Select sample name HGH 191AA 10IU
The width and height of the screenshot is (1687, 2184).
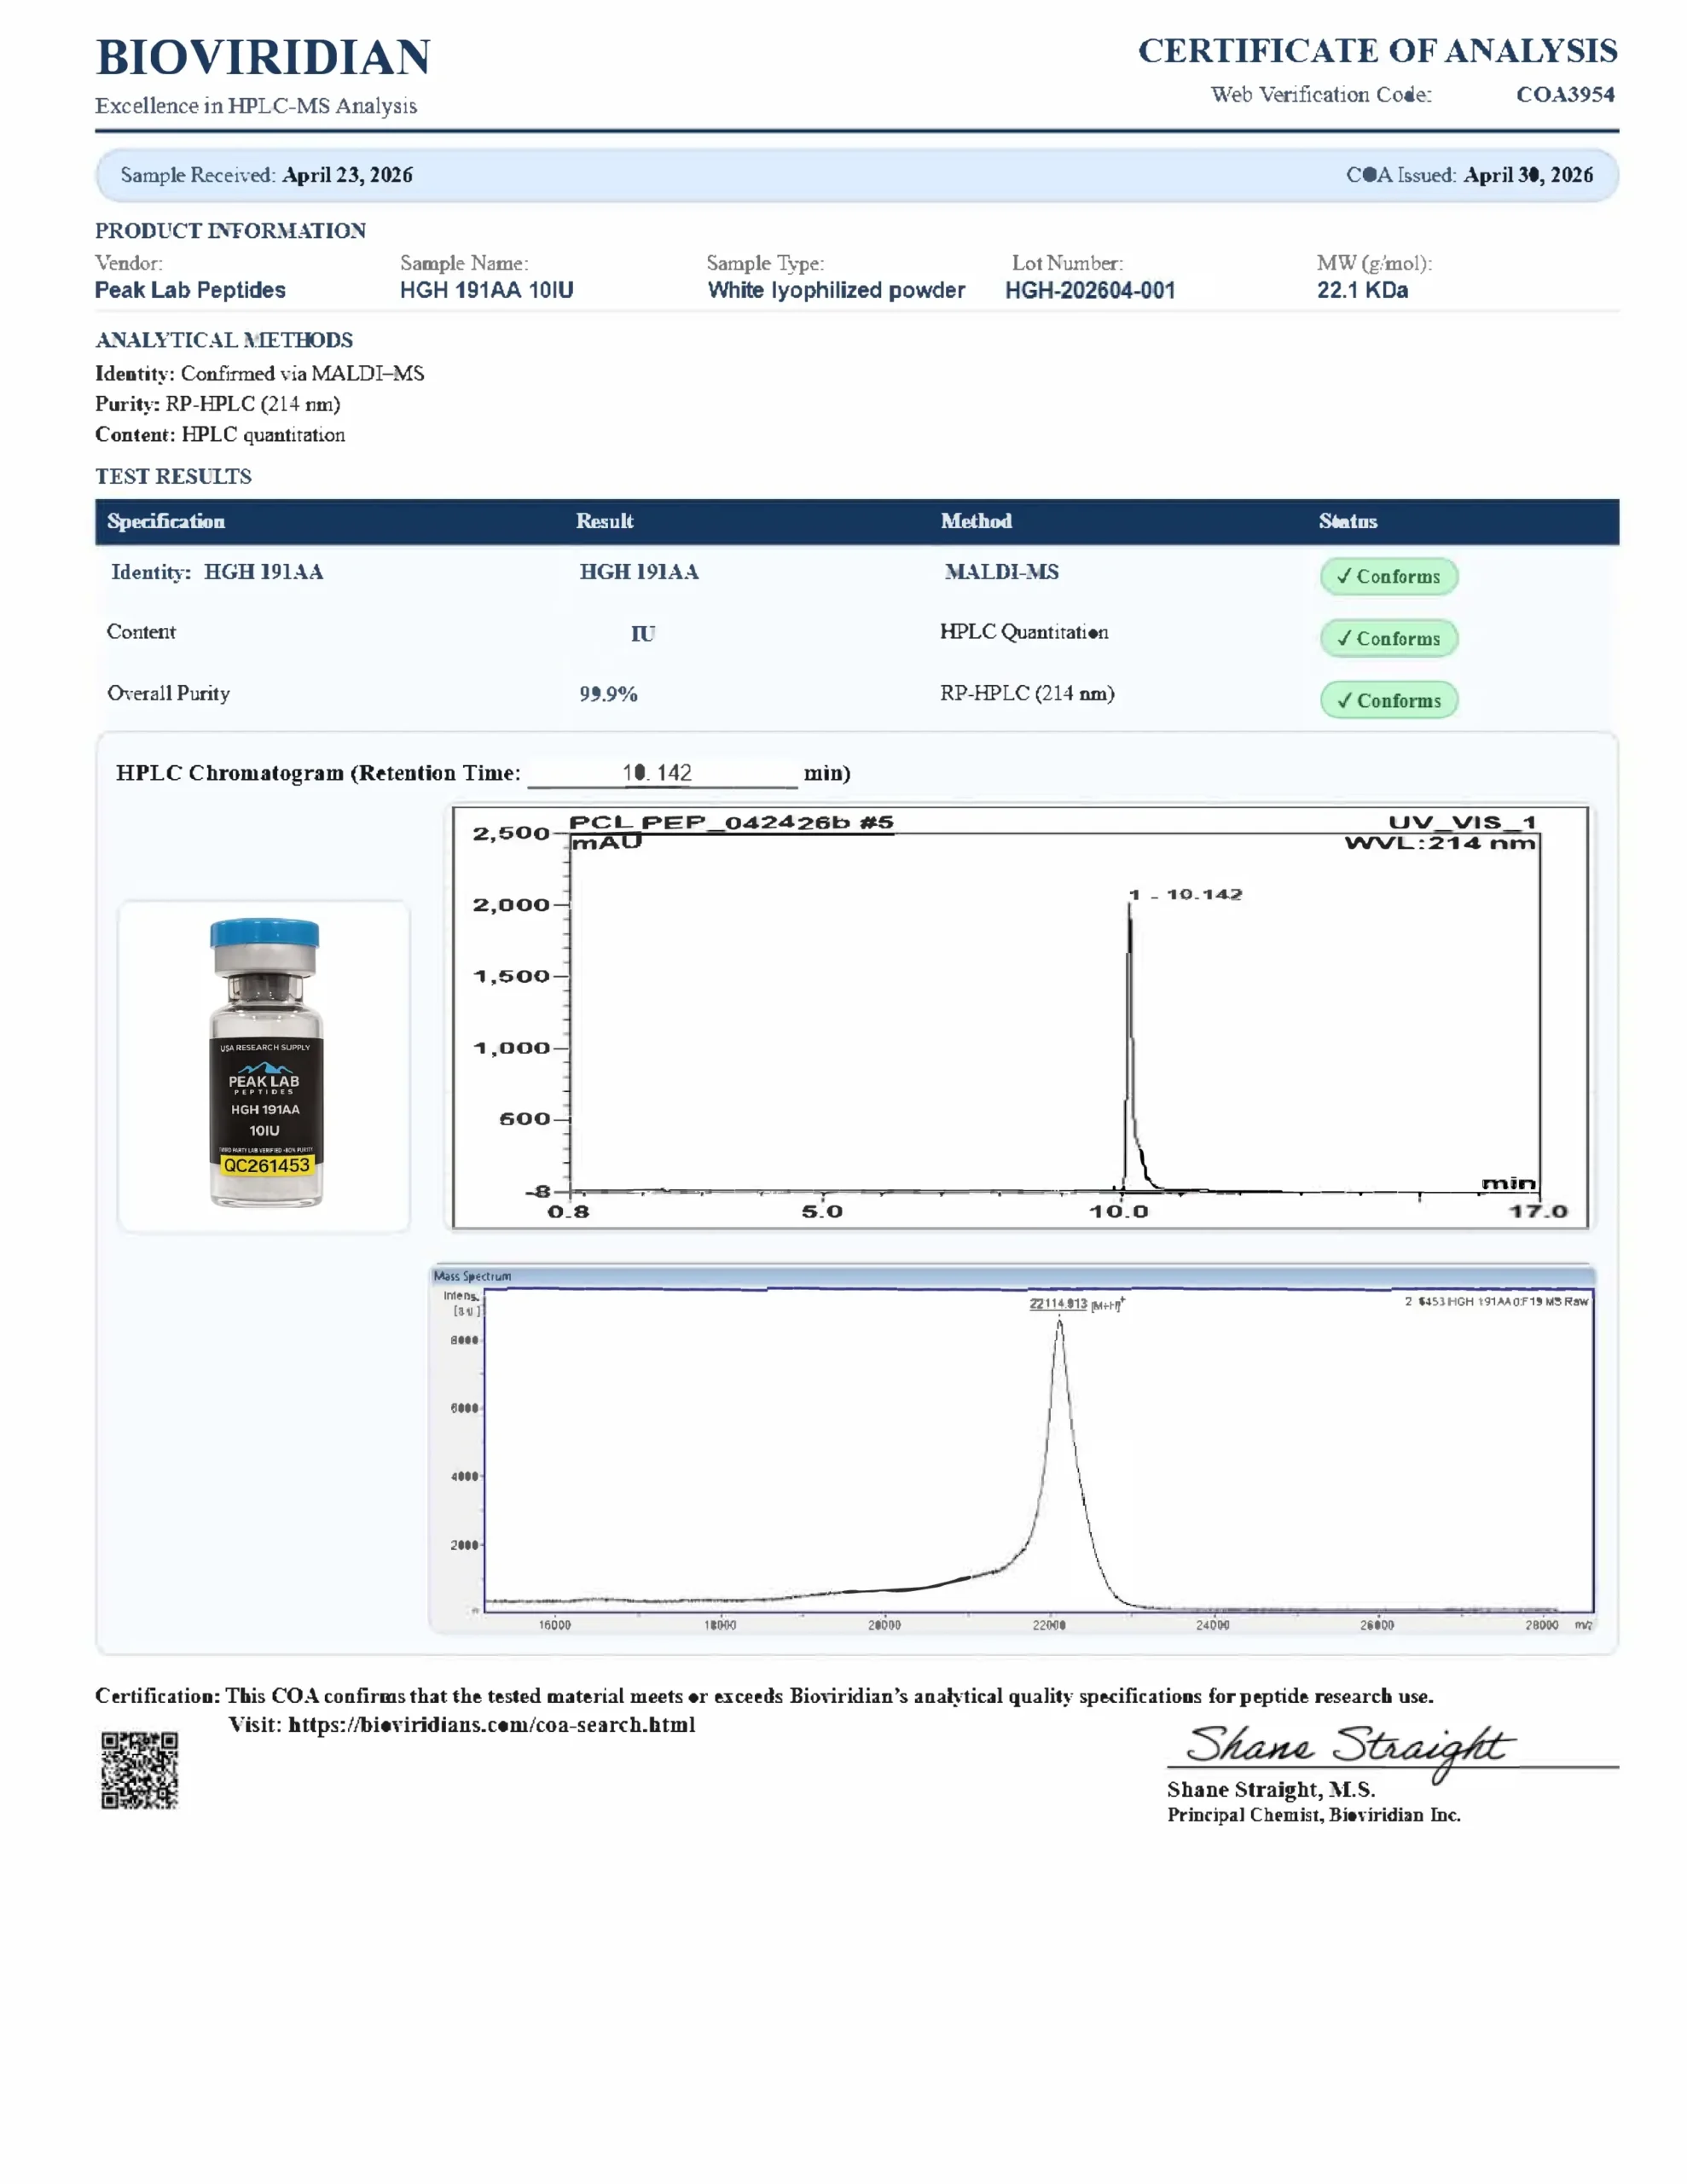coord(487,290)
